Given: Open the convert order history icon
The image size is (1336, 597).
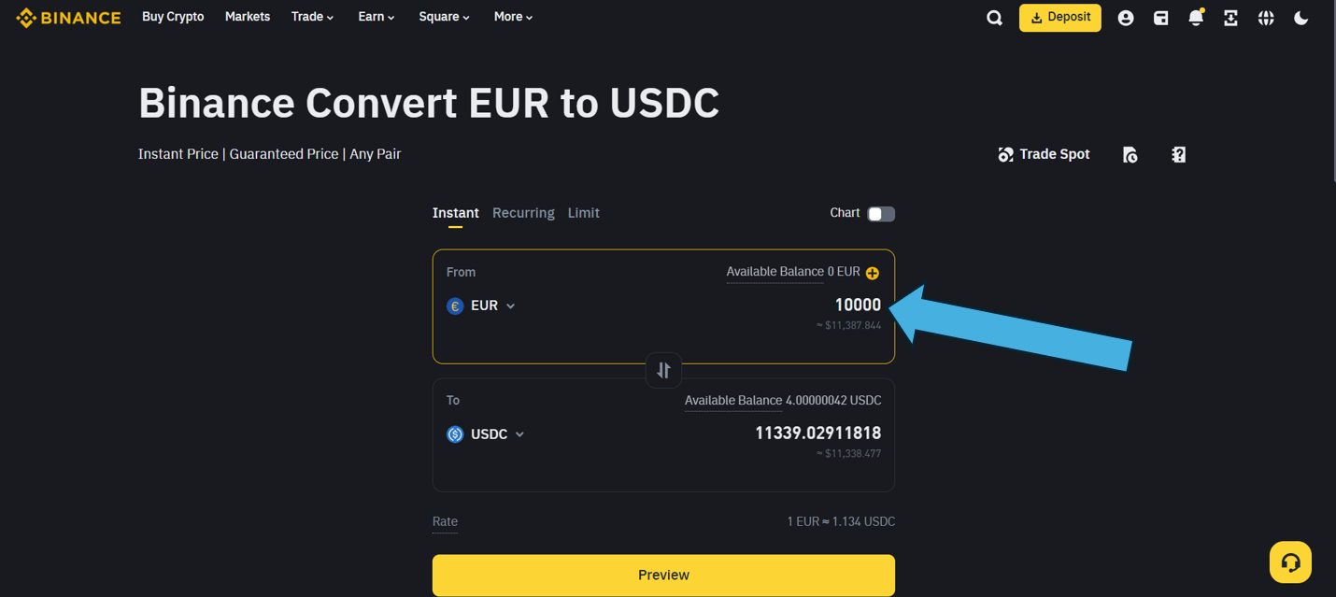Looking at the screenshot, I should pos(1130,155).
